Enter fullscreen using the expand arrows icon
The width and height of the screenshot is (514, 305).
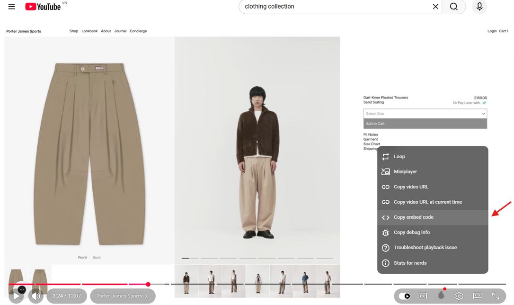click(496, 296)
